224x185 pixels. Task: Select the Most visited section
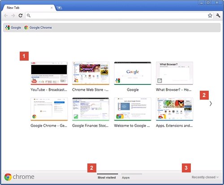pos(107,177)
